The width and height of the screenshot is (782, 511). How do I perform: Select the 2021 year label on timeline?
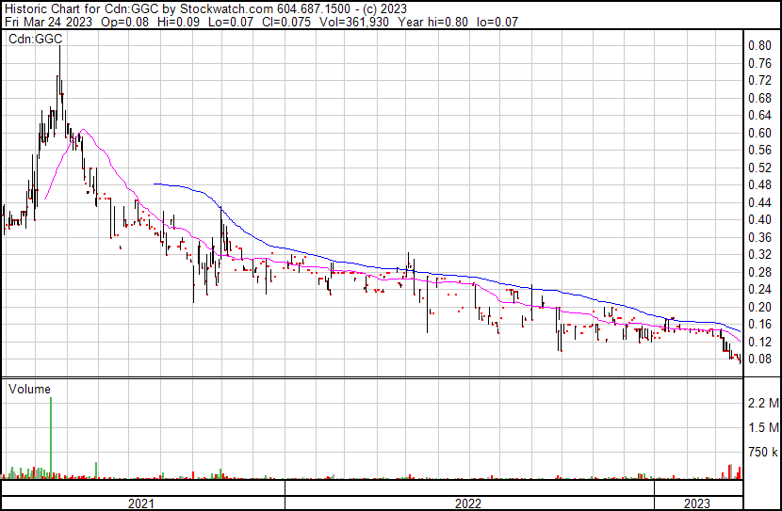point(141,503)
